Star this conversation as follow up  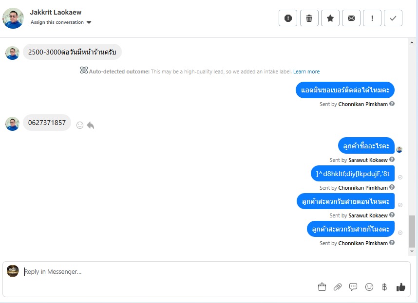[330, 18]
